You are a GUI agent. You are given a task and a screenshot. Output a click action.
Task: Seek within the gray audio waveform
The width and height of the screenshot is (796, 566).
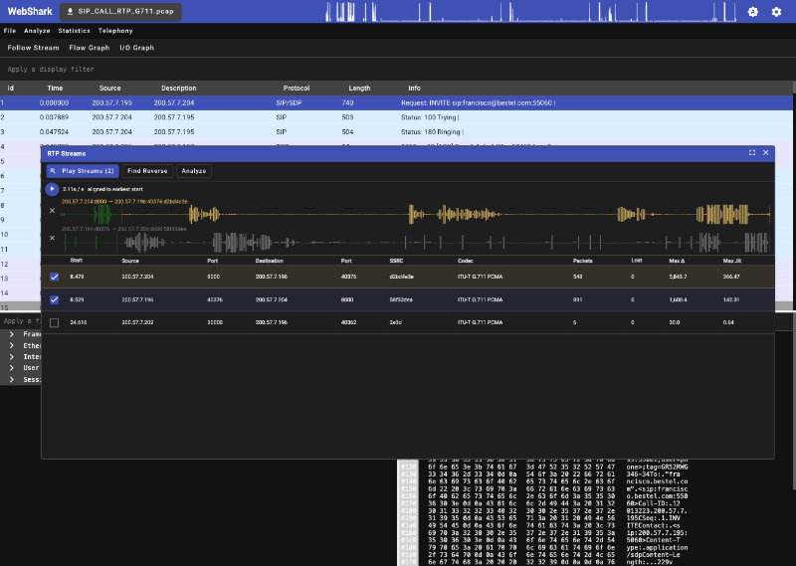415,242
